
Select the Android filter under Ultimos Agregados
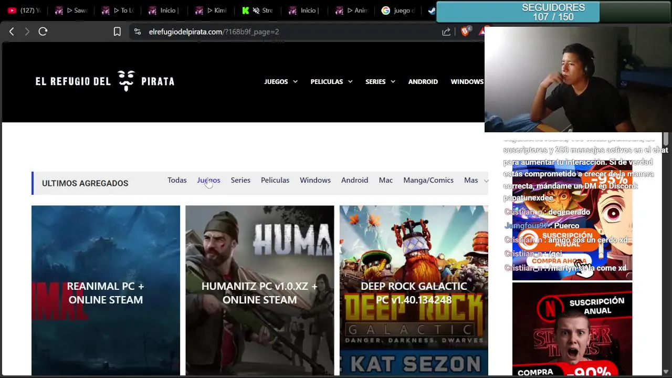(x=354, y=180)
